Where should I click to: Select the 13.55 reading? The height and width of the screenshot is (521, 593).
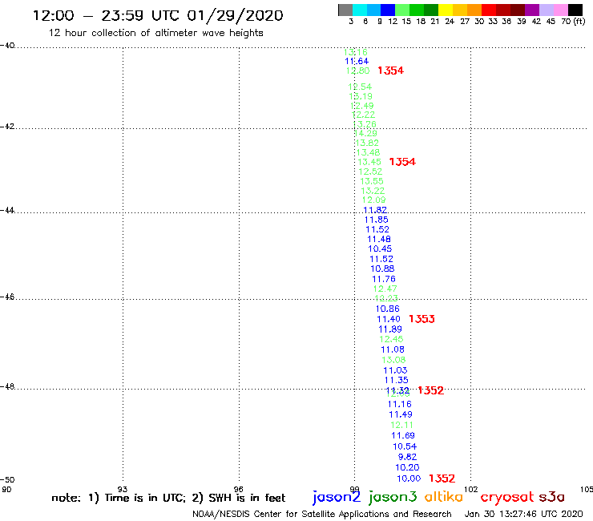coord(371,181)
